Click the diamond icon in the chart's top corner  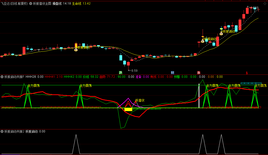coord(265,4)
